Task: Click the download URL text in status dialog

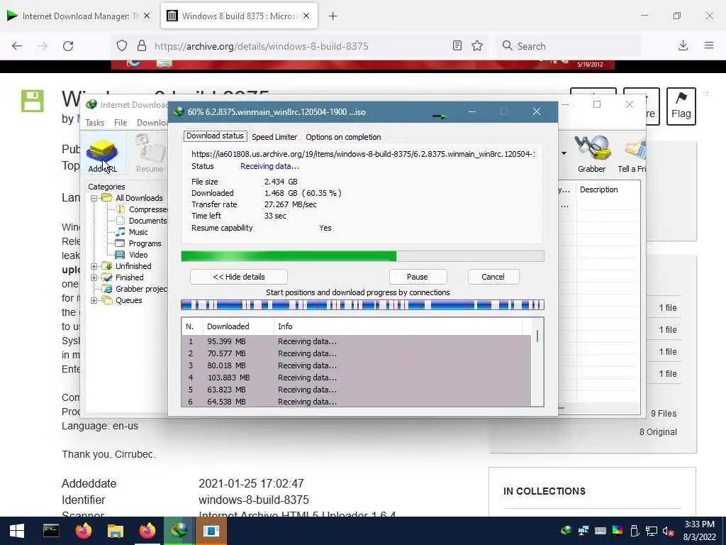Action: tap(363, 154)
